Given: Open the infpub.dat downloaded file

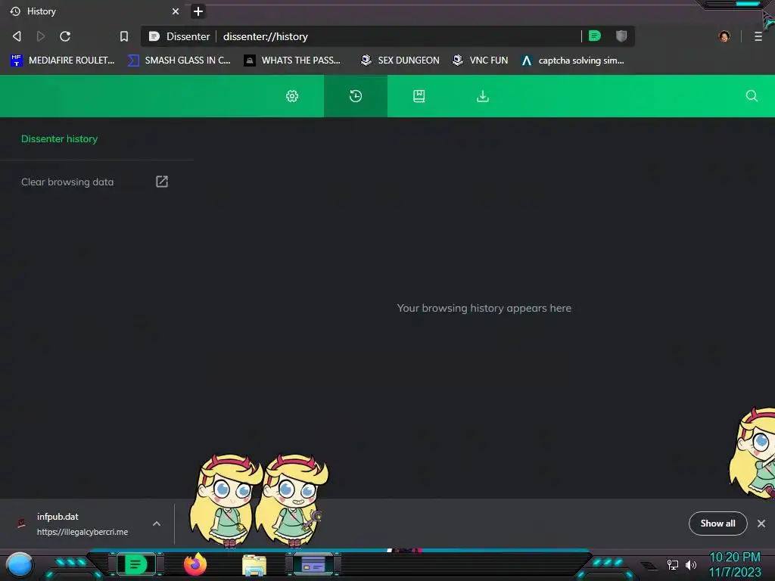Looking at the screenshot, I should point(82,524).
